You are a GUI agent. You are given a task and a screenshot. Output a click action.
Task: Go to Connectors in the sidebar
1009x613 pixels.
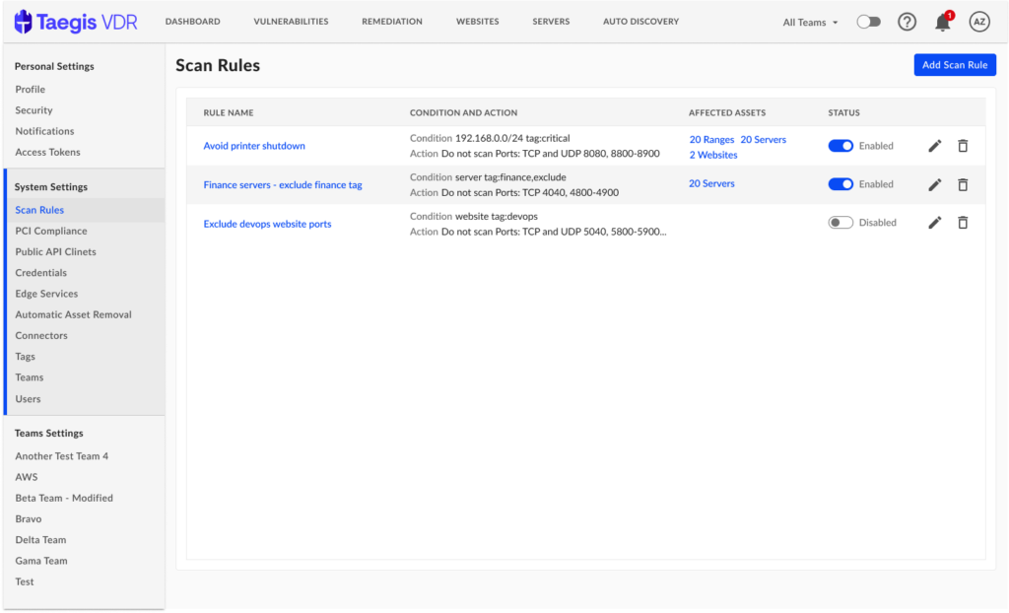[41, 335]
